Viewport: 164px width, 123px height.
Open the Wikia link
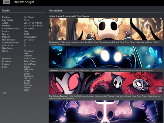coord(26,90)
